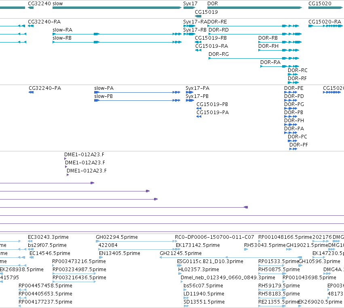Open the CG15019-PA protein label
The height and width of the screenshot is (308, 344).
pos(213,113)
